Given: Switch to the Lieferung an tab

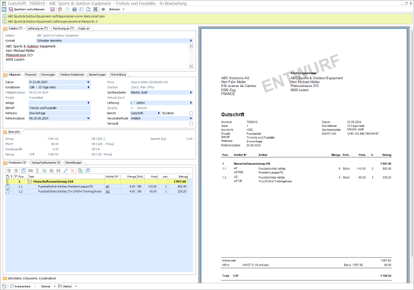Looking at the screenshot, I should (38, 28).
